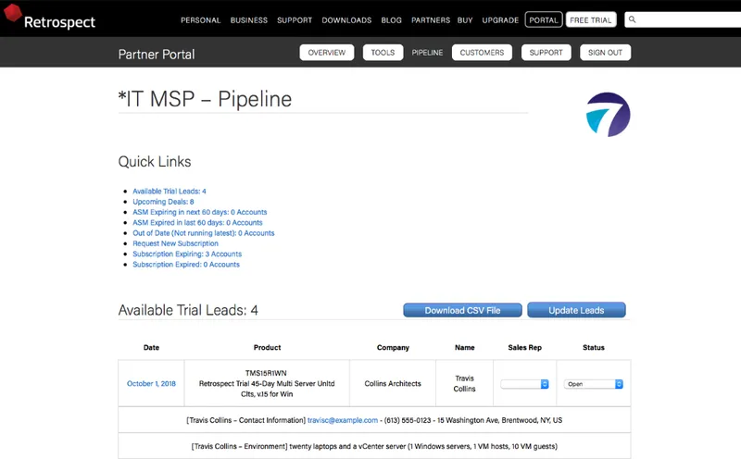This screenshot has height=459, width=741.
Task: Click the Name column header
Action: coord(465,348)
